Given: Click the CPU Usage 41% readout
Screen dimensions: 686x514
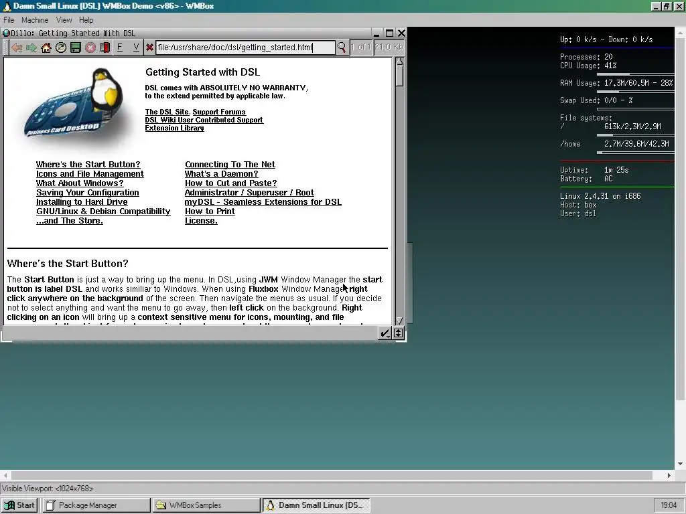Looking at the screenshot, I should pos(588,66).
